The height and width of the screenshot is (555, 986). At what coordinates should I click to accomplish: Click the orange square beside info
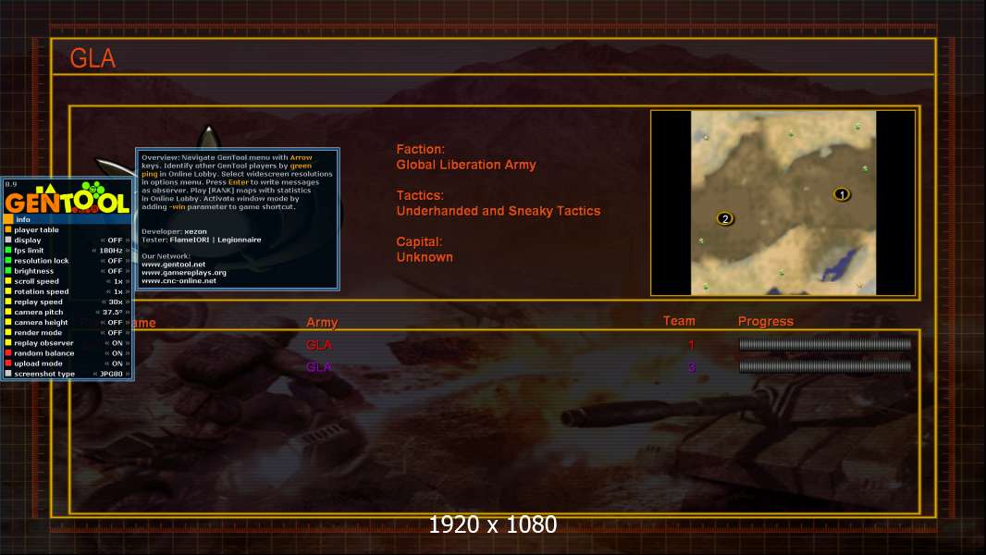8,219
